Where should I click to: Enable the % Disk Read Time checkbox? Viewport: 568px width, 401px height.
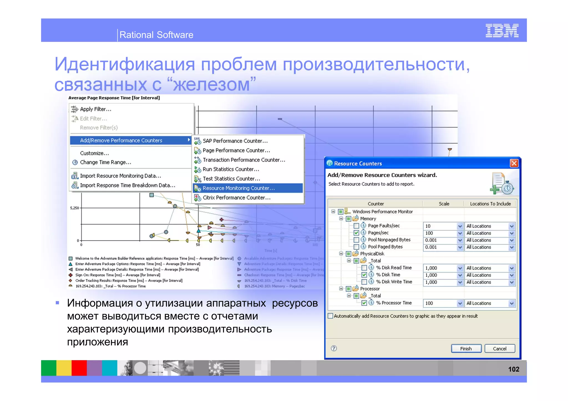coord(364,268)
